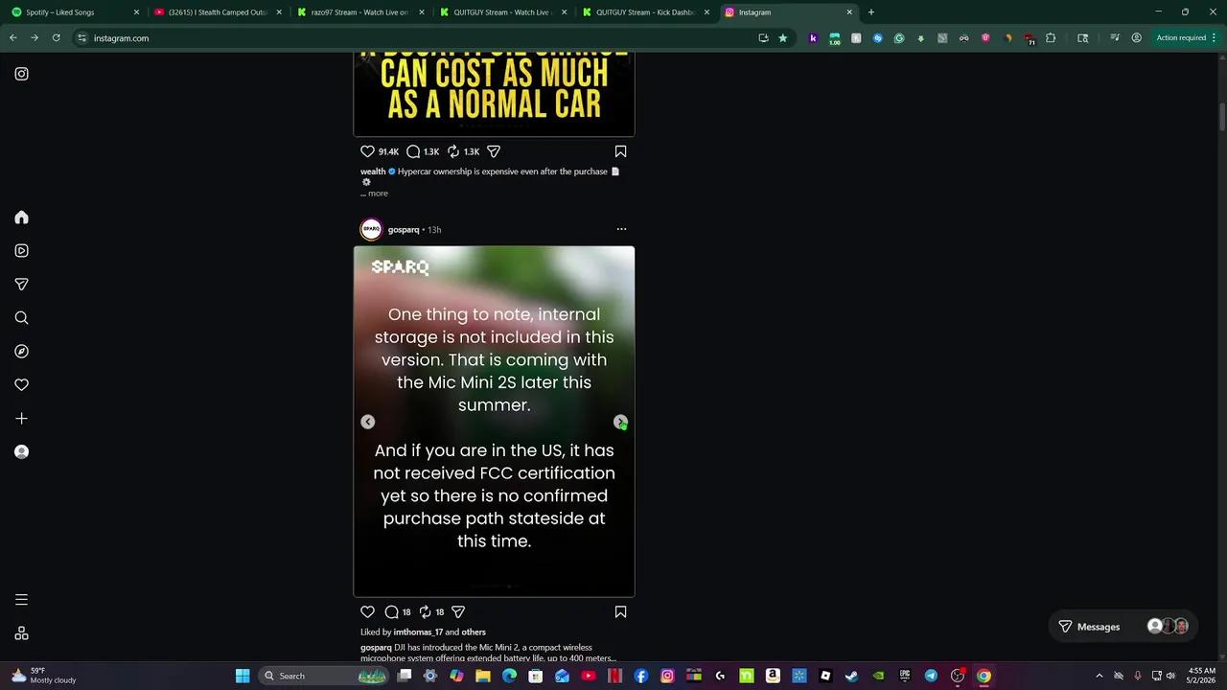Open Windows Start menu
The image size is (1227, 690).
click(243, 676)
